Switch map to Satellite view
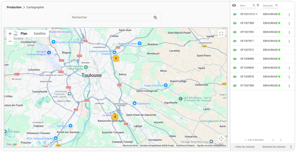This screenshot has width=296, height=152. point(39,34)
